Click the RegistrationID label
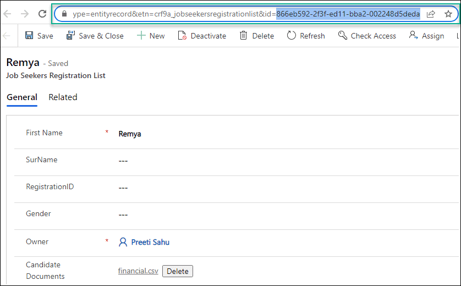 (50, 186)
